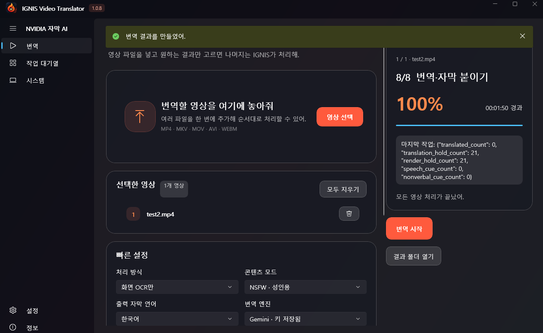Image resolution: width=543 pixels, height=333 pixels.
Task: Expand the output subtitle language dropdown 한국어
Action: point(177,319)
